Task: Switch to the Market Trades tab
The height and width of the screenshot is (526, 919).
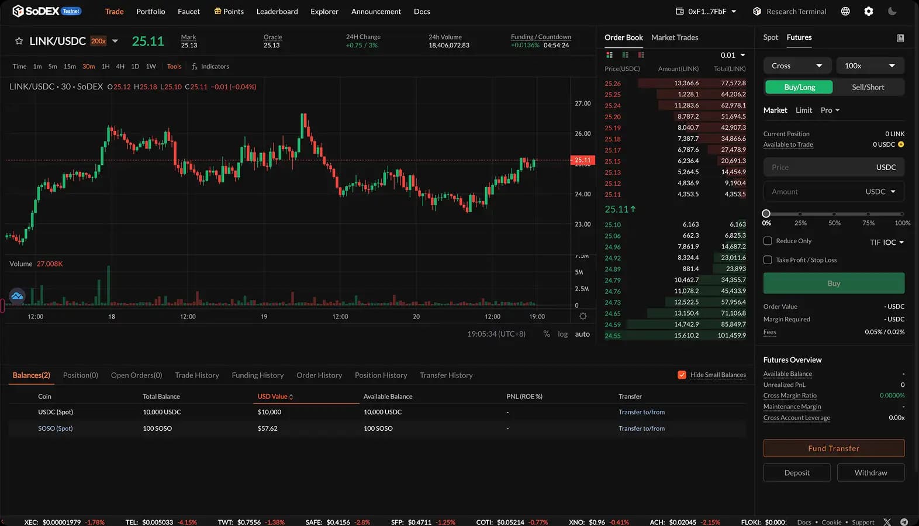Action: click(675, 37)
